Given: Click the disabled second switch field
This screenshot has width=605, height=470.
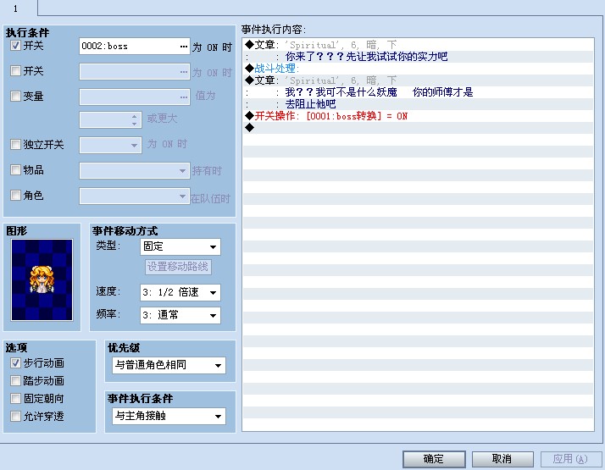Looking at the screenshot, I should coord(134,72).
